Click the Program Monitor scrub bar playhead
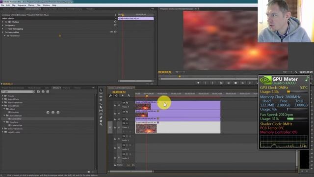 (x=180, y=76)
